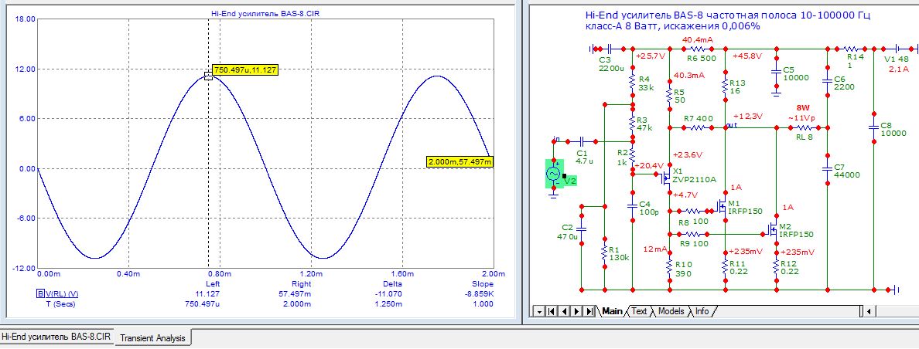This screenshot has width=919, height=349.
Task: Open the Models page tab
Action: 671,312
